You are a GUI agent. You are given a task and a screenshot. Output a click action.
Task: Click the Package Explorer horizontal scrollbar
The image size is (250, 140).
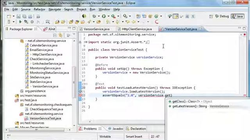(x=36, y=130)
